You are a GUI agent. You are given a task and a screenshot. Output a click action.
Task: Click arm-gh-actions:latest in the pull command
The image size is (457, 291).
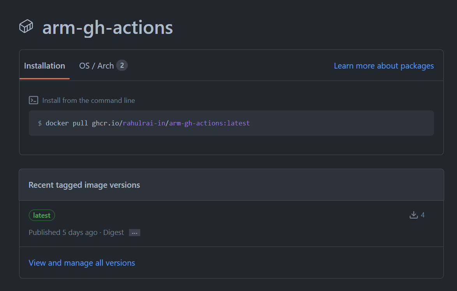click(209, 123)
